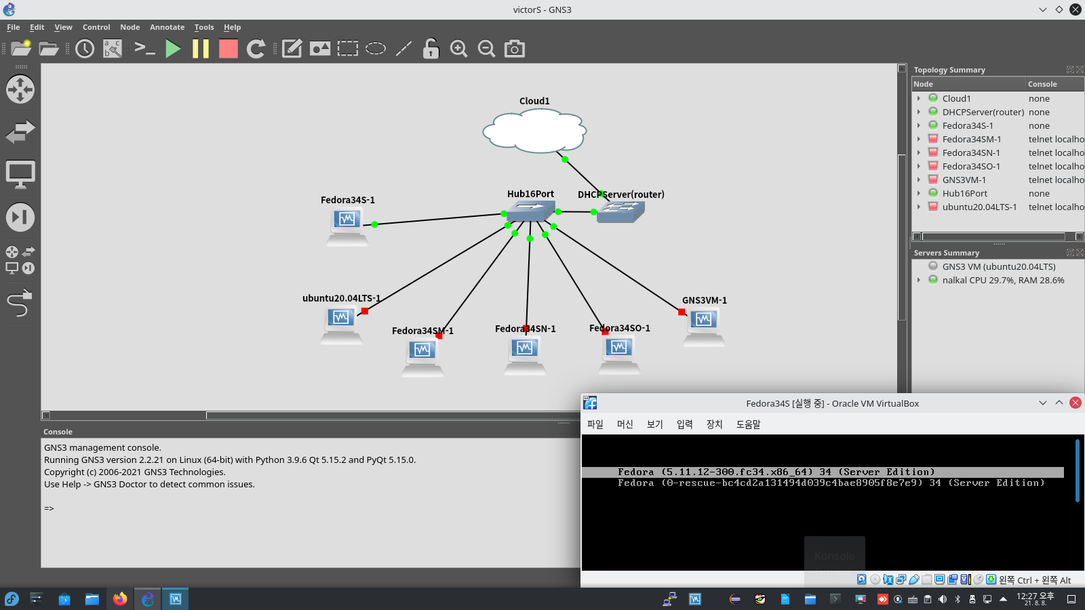
Task: Select GNS3 VM (ubuntu20.04LTS) server row
Action: click(x=998, y=266)
